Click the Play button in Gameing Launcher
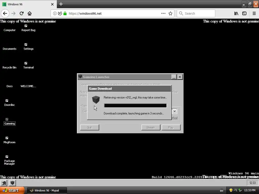The height and width of the screenshot is (194, 259). click(x=171, y=128)
